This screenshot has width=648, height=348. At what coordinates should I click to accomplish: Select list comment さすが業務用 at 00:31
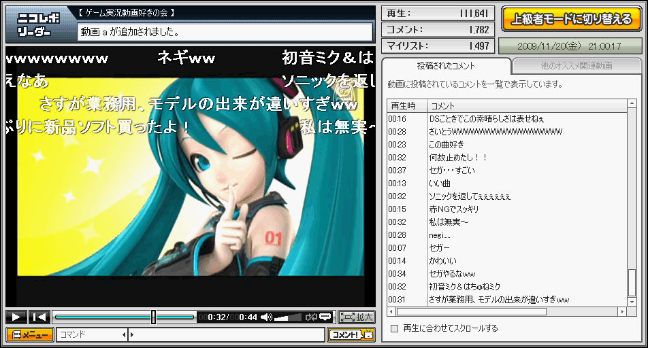click(x=507, y=299)
